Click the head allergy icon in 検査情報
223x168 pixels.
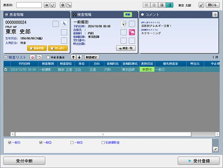123,24
